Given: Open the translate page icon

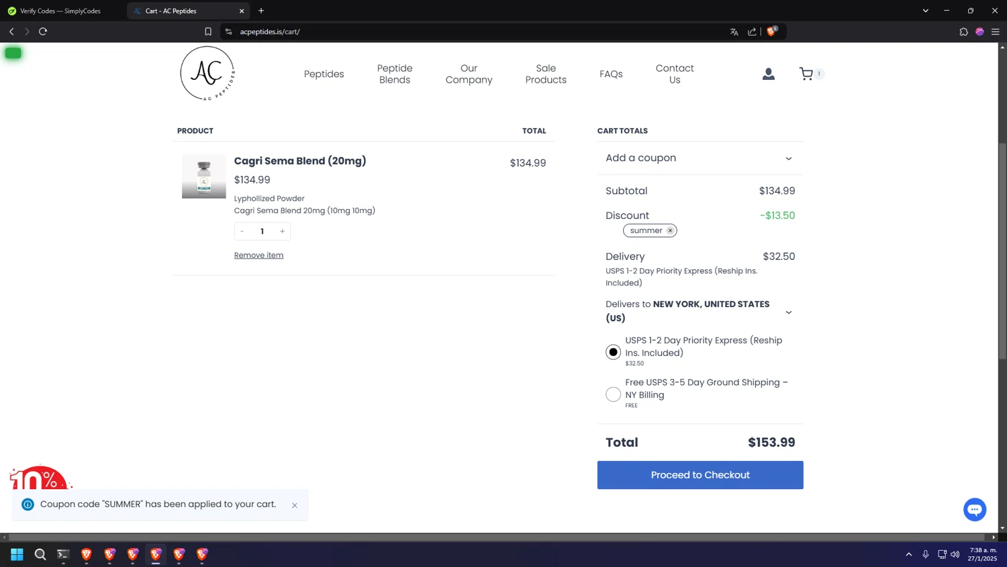Looking at the screenshot, I should point(734,32).
